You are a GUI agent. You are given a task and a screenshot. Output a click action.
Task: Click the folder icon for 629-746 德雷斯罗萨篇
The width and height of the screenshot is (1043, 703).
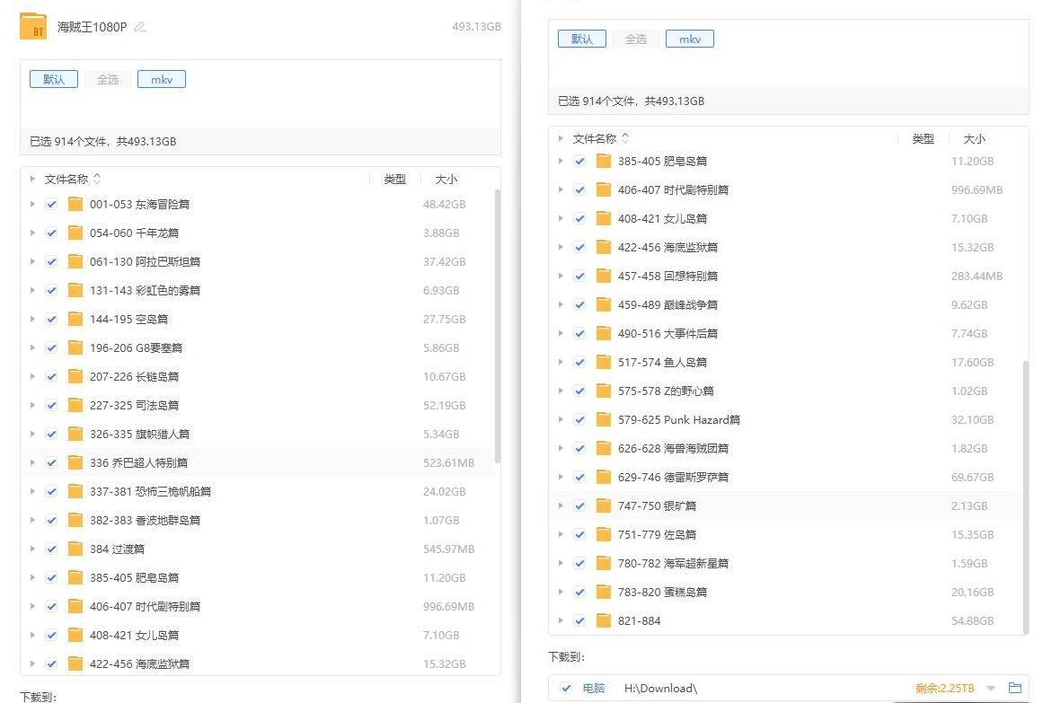pyautogui.click(x=604, y=477)
